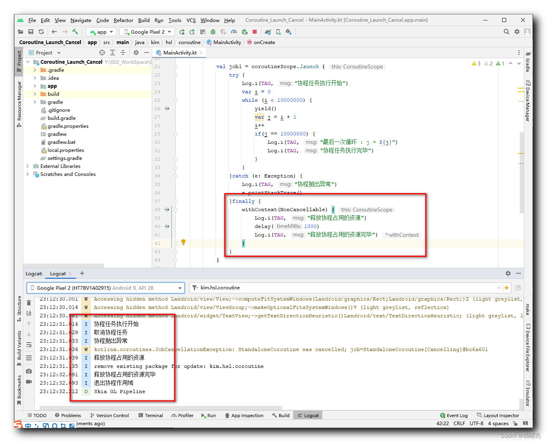This screenshot has height=442, width=547.
Task: Toggle the Structure side tab
Action: point(19,309)
